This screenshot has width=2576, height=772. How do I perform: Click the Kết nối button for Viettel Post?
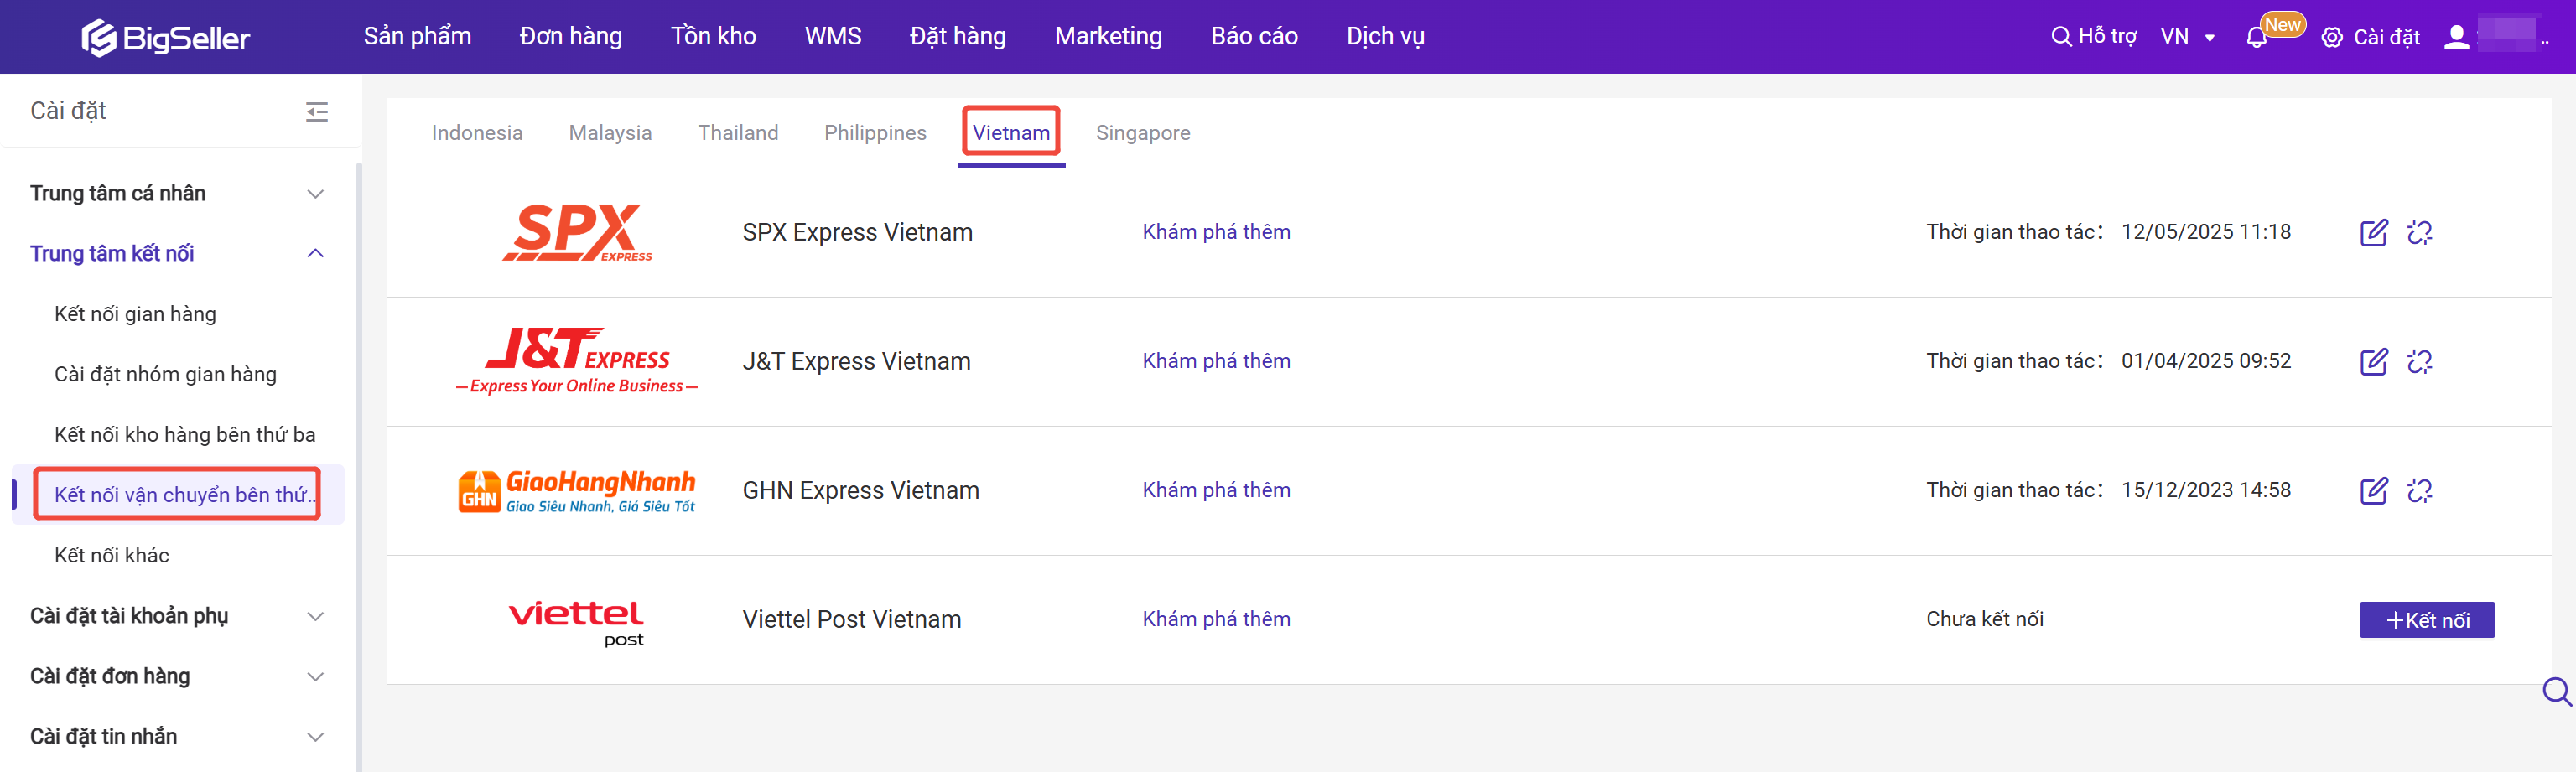2426,620
